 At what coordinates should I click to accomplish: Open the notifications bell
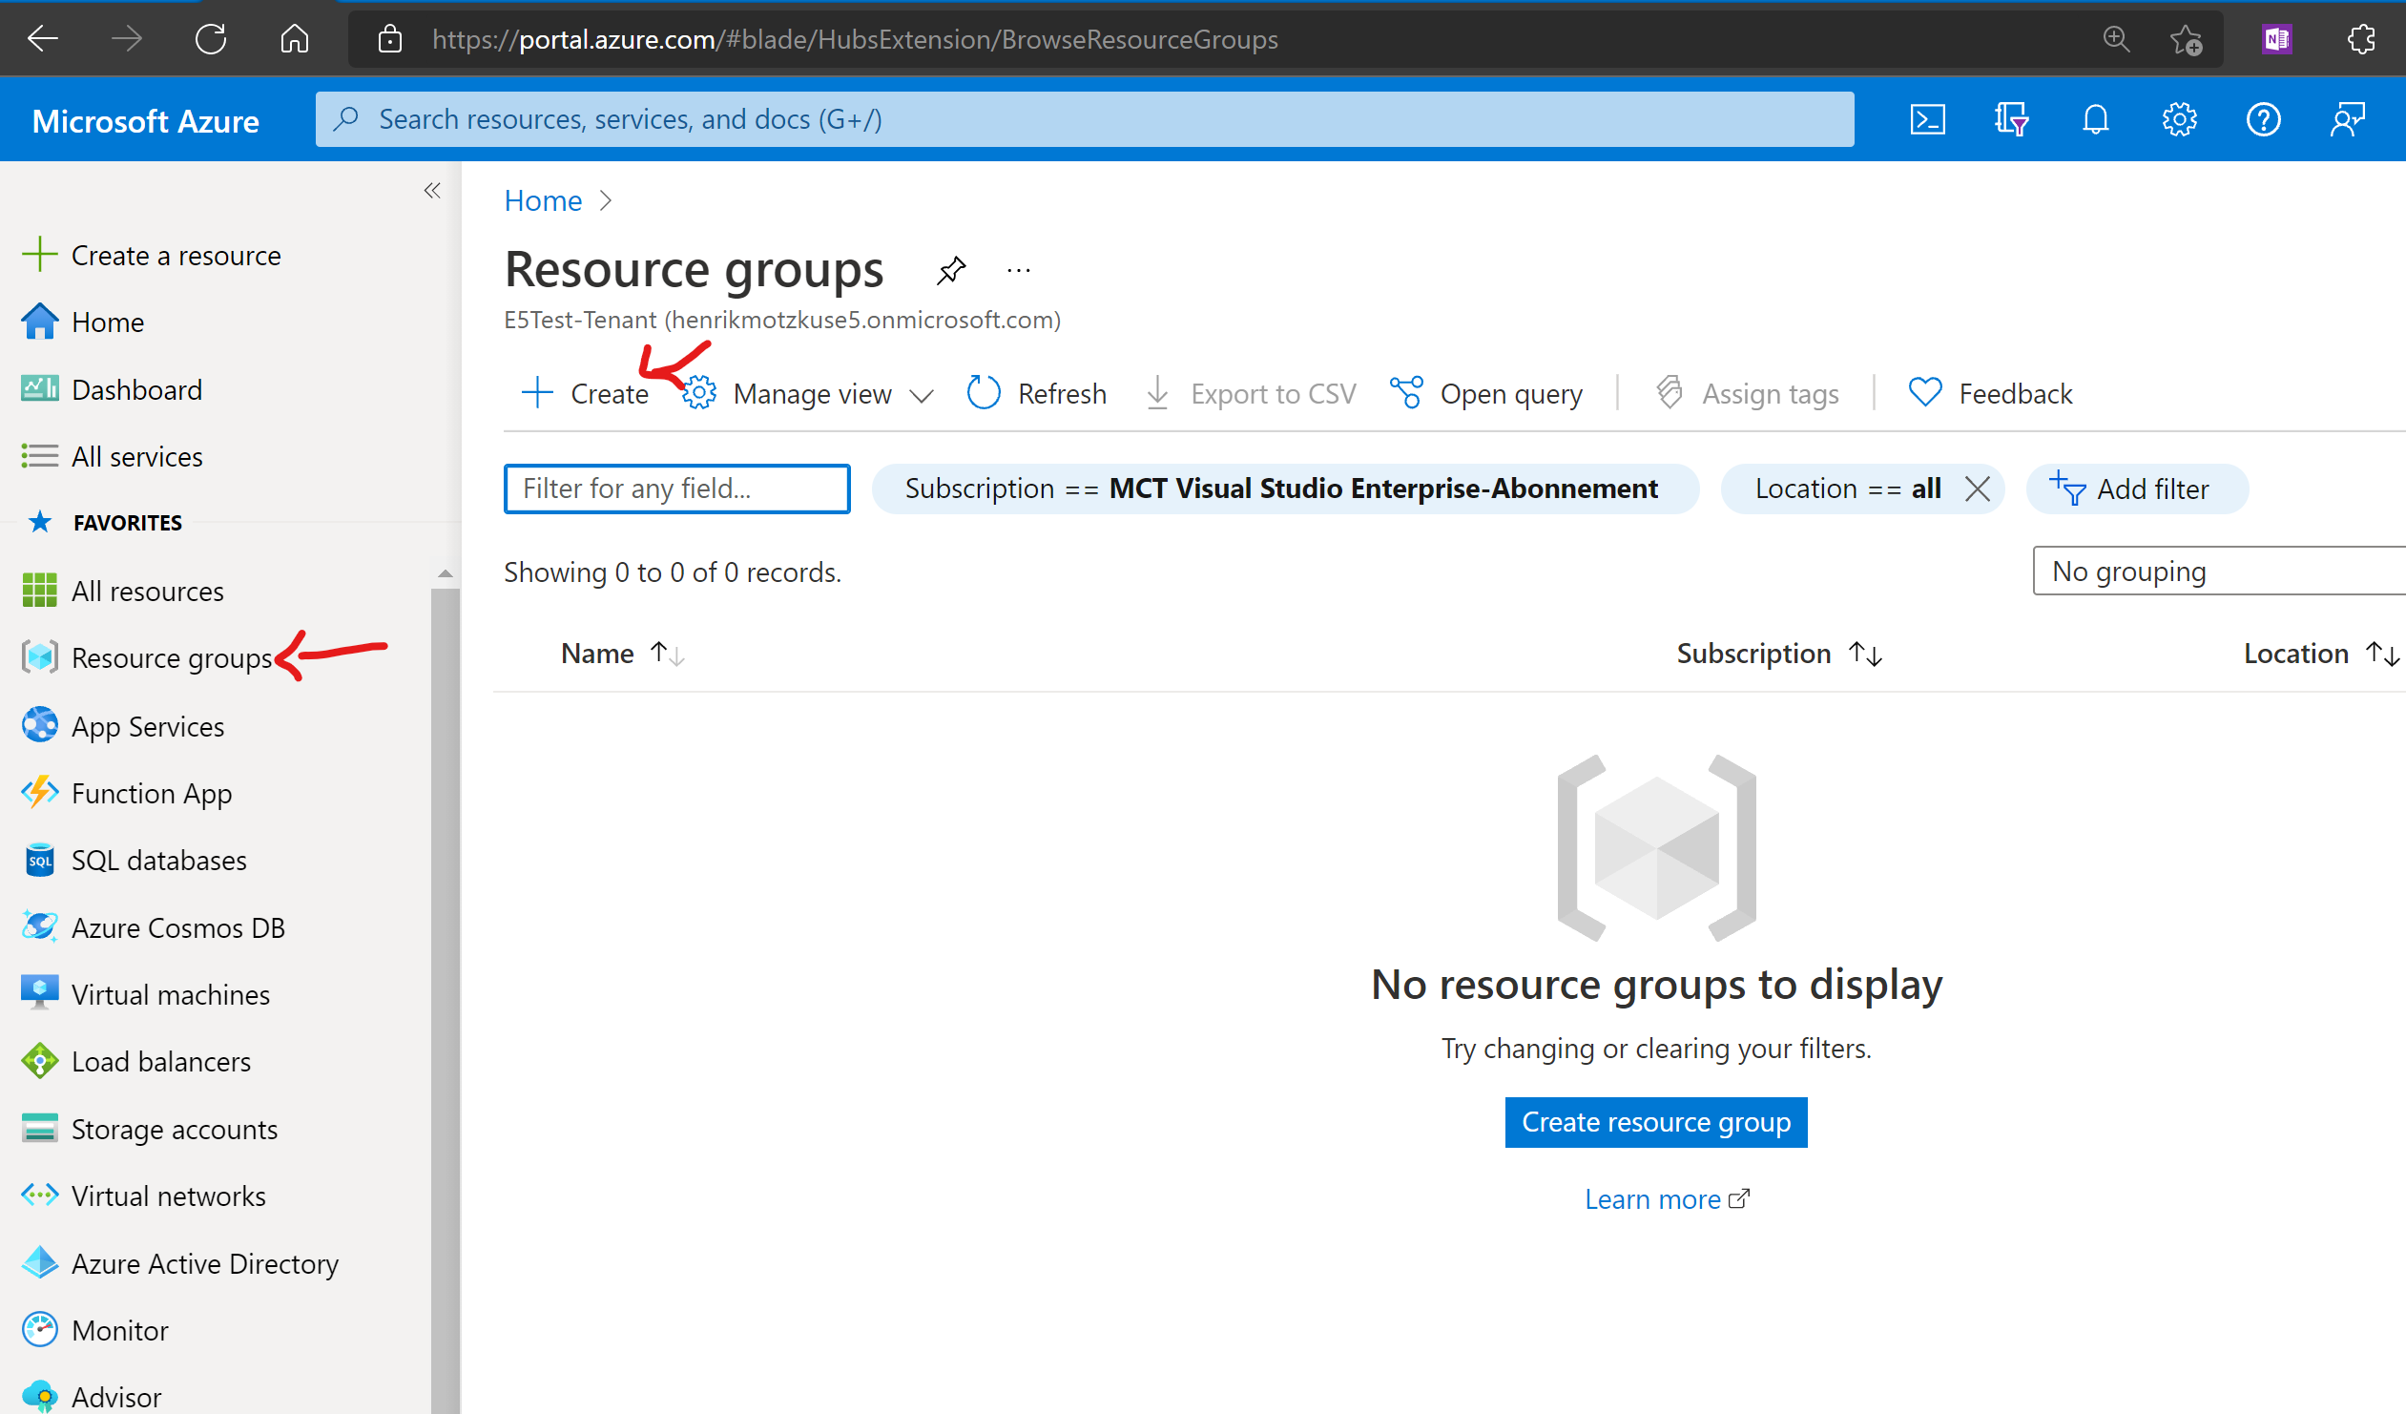point(2095,119)
